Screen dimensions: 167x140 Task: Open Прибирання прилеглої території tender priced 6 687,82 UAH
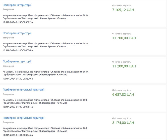tap(23, 90)
